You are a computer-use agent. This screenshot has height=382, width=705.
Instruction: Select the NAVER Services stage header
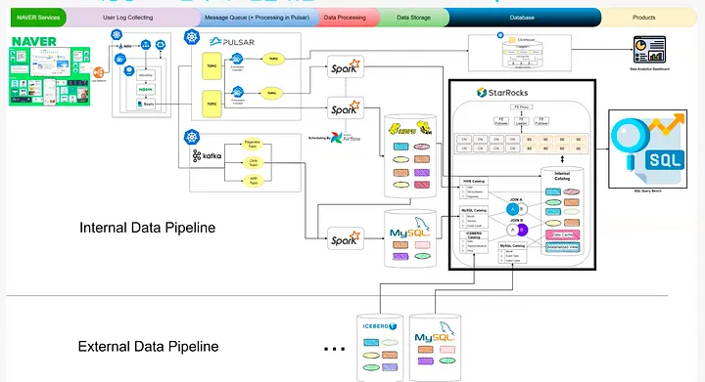point(38,18)
